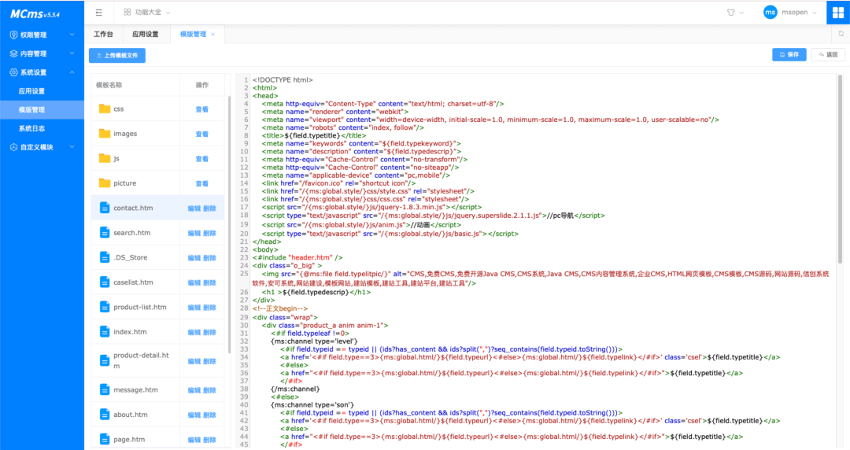This screenshot has height=450, width=850.
Task: Click the images folder icon
Action: (105, 134)
